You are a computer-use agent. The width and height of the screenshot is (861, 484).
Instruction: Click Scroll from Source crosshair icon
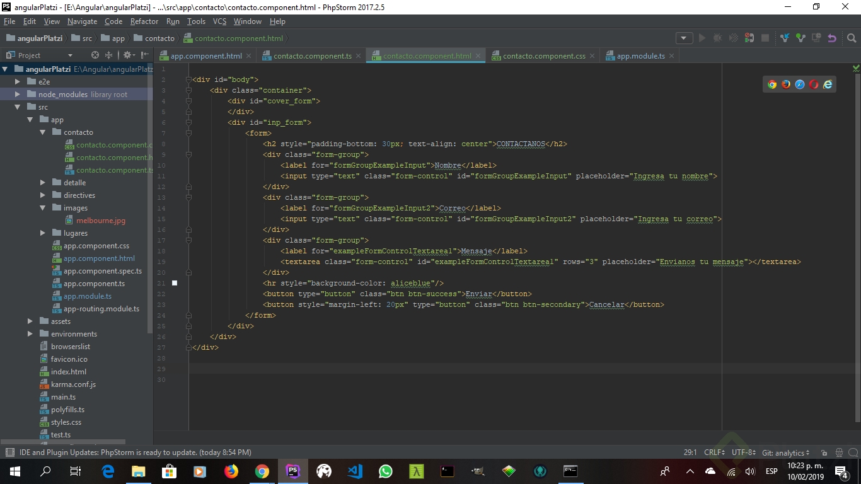(x=95, y=55)
